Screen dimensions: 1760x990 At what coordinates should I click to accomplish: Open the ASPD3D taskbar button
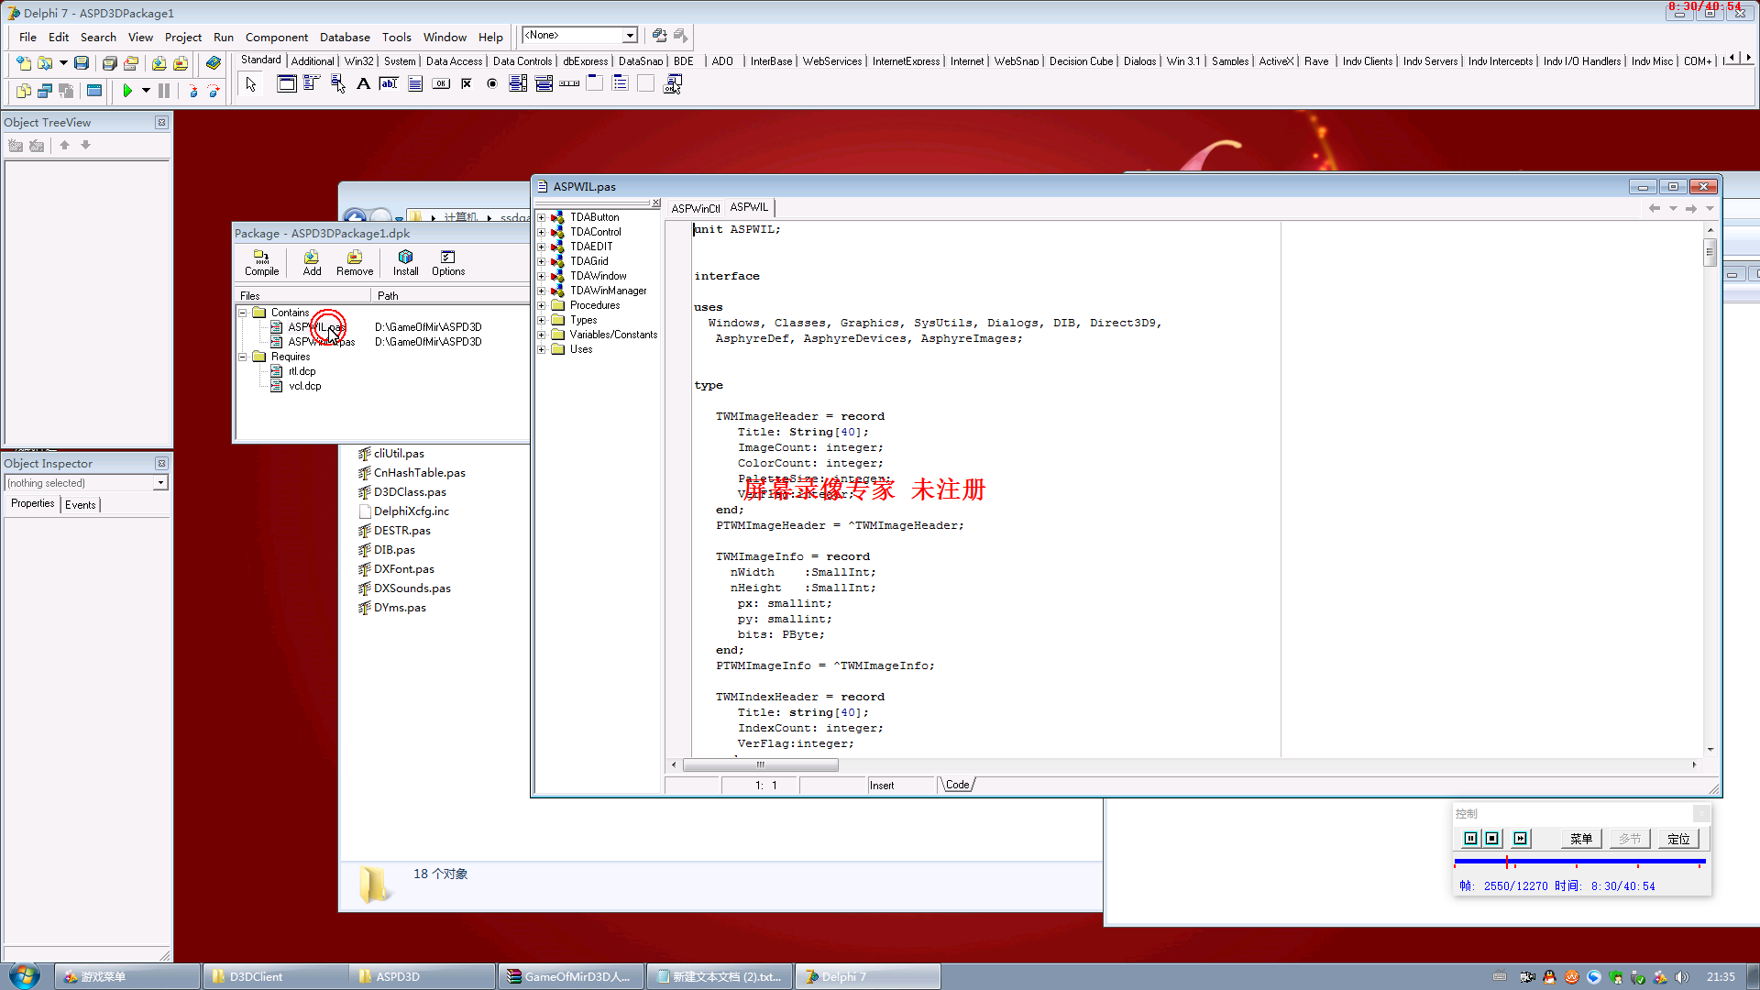(422, 976)
